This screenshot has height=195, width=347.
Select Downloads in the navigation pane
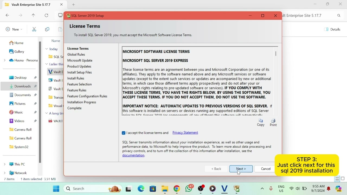(19, 86)
